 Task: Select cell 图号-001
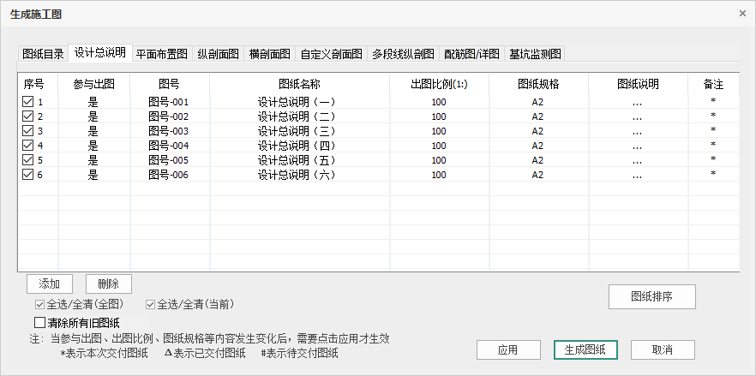point(168,102)
